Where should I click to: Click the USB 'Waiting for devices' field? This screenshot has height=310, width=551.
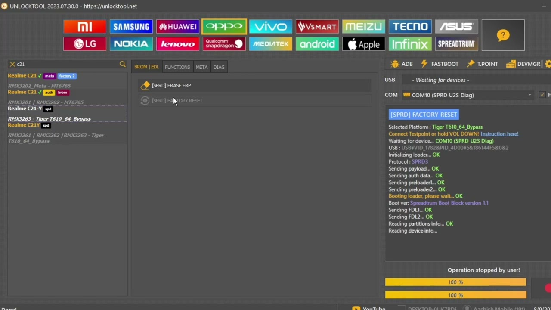point(476,80)
